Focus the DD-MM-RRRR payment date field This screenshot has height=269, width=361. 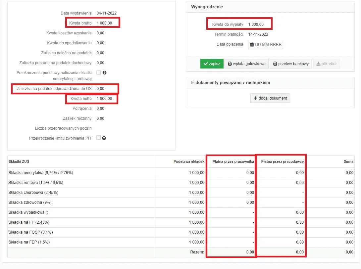[268, 45]
